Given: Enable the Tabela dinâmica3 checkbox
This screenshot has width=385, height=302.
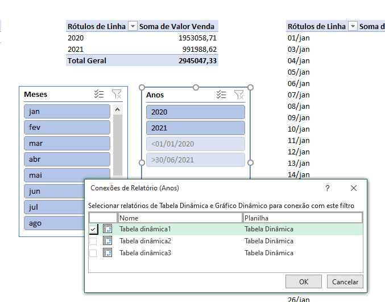Looking at the screenshot, I should pyautogui.click(x=93, y=253).
